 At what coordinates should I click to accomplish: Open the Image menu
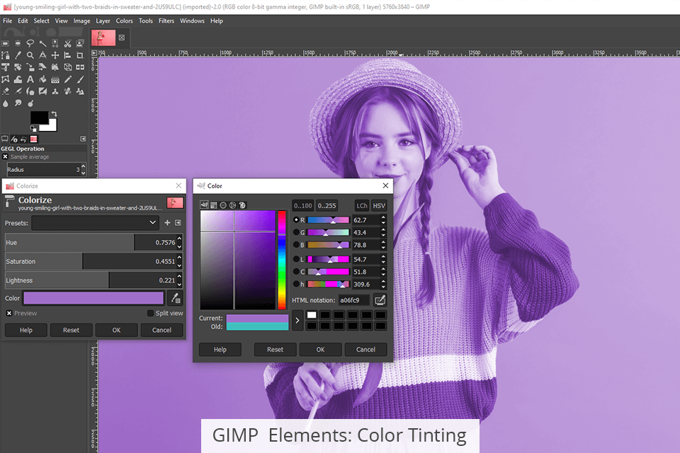81,21
